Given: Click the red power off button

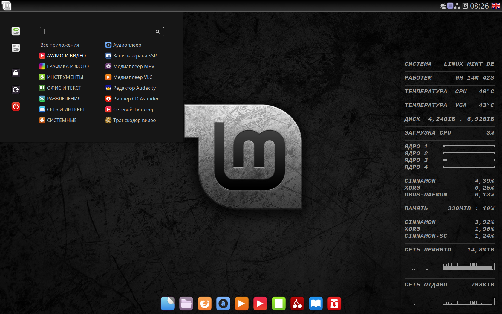Looking at the screenshot, I should [x=16, y=106].
